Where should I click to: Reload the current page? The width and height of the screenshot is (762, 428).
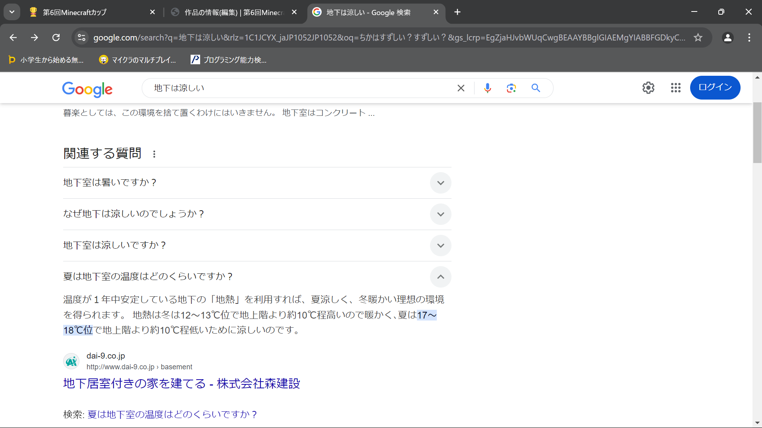point(56,38)
